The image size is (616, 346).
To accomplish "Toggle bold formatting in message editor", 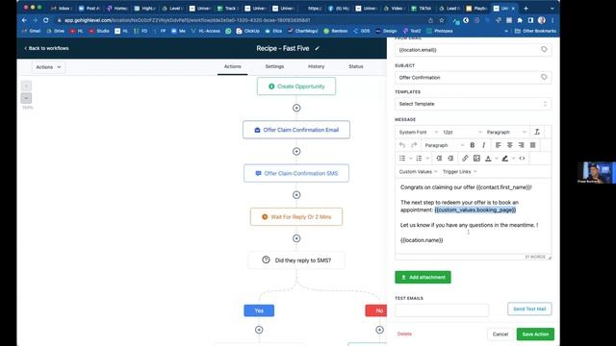I will 473,145.
